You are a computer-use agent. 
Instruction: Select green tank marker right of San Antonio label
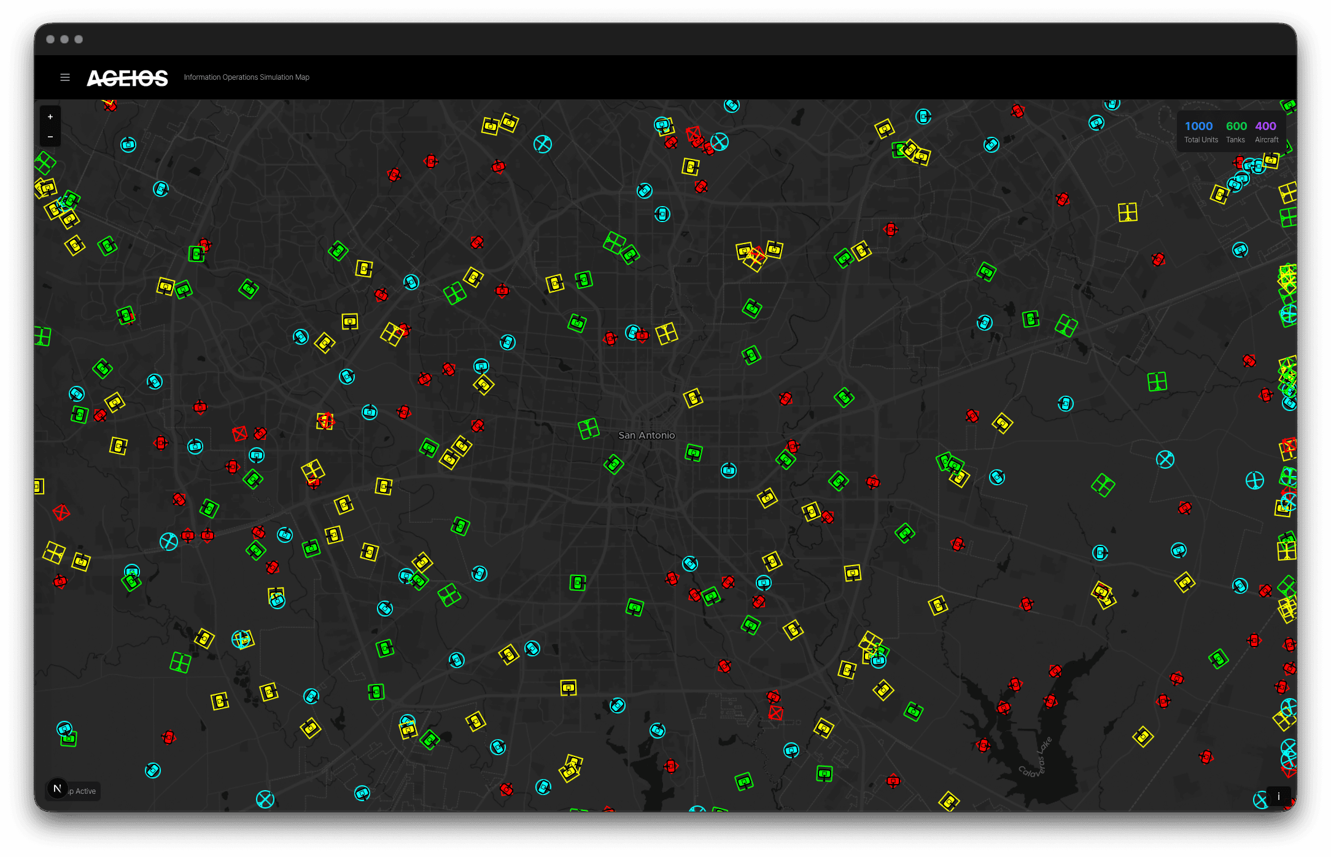pos(694,453)
